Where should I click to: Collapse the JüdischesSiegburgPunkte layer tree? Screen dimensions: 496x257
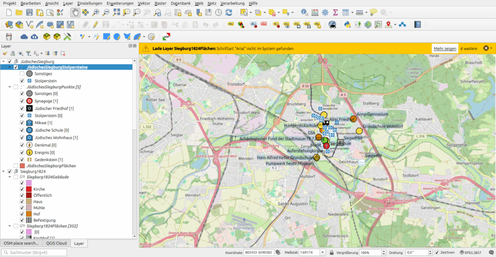10,87
